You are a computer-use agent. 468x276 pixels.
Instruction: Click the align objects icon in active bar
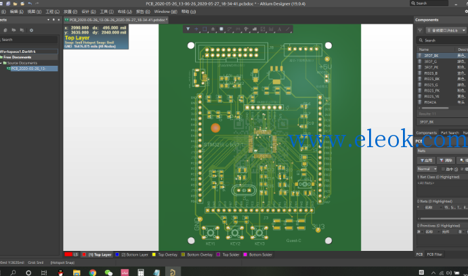coord(213,29)
